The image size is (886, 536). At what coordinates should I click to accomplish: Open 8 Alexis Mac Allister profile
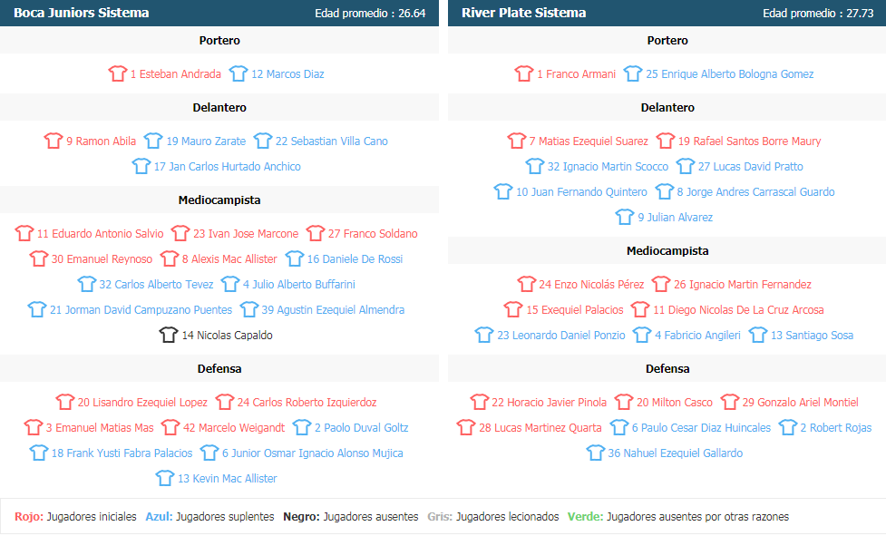pyautogui.click(x=229, y=259)
